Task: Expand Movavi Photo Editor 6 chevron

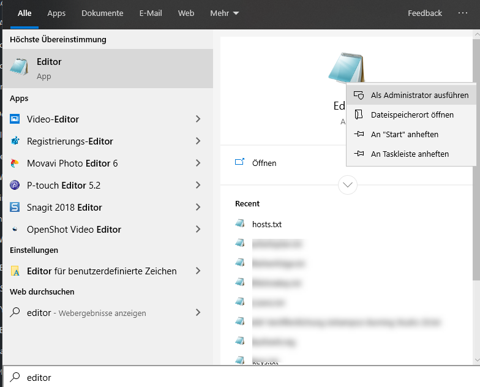Action: [198, 163]
